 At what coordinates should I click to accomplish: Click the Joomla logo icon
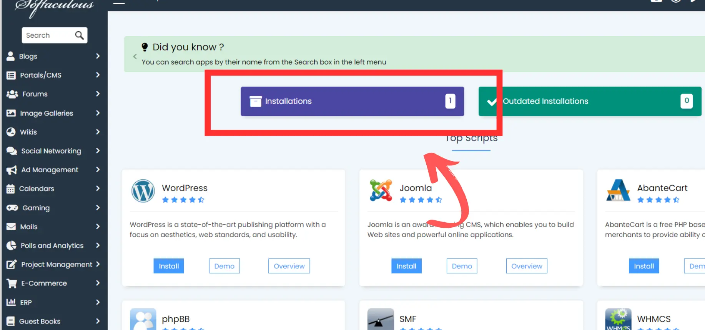point(381,190)
